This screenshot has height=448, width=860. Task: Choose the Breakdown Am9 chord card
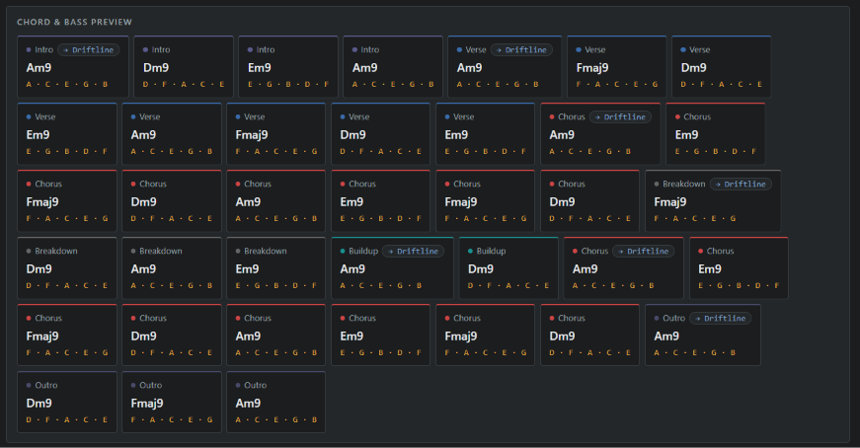[172, 268]
